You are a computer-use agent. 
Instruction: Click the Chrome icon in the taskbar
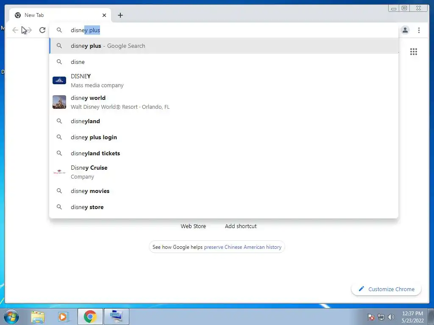90,317
